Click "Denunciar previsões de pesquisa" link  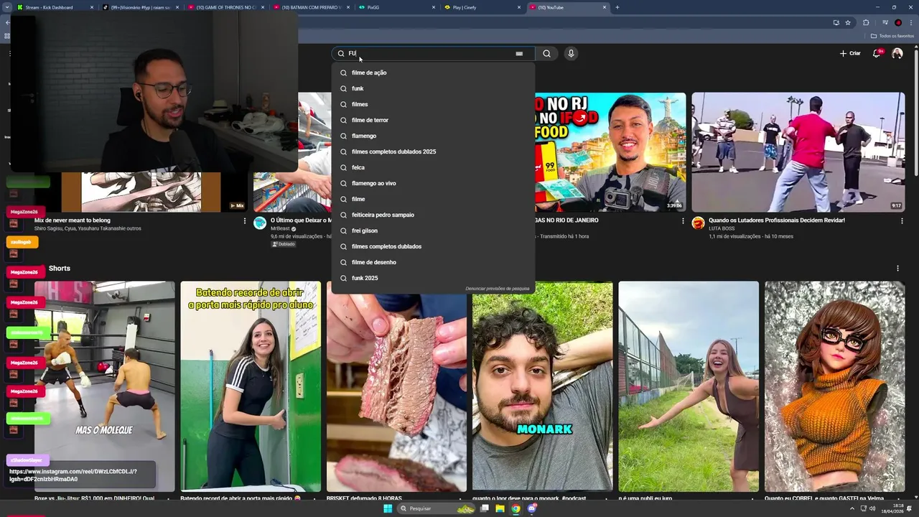point(497,289)
